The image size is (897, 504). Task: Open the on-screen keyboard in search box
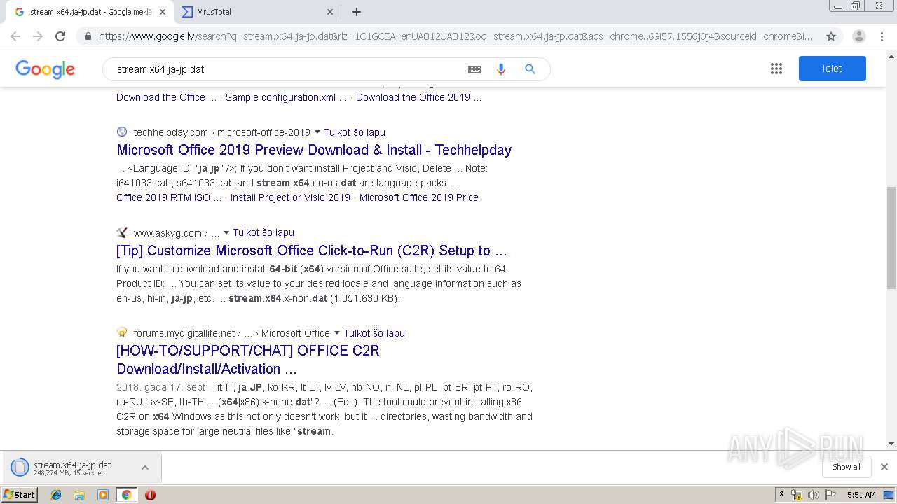point(474,69)
